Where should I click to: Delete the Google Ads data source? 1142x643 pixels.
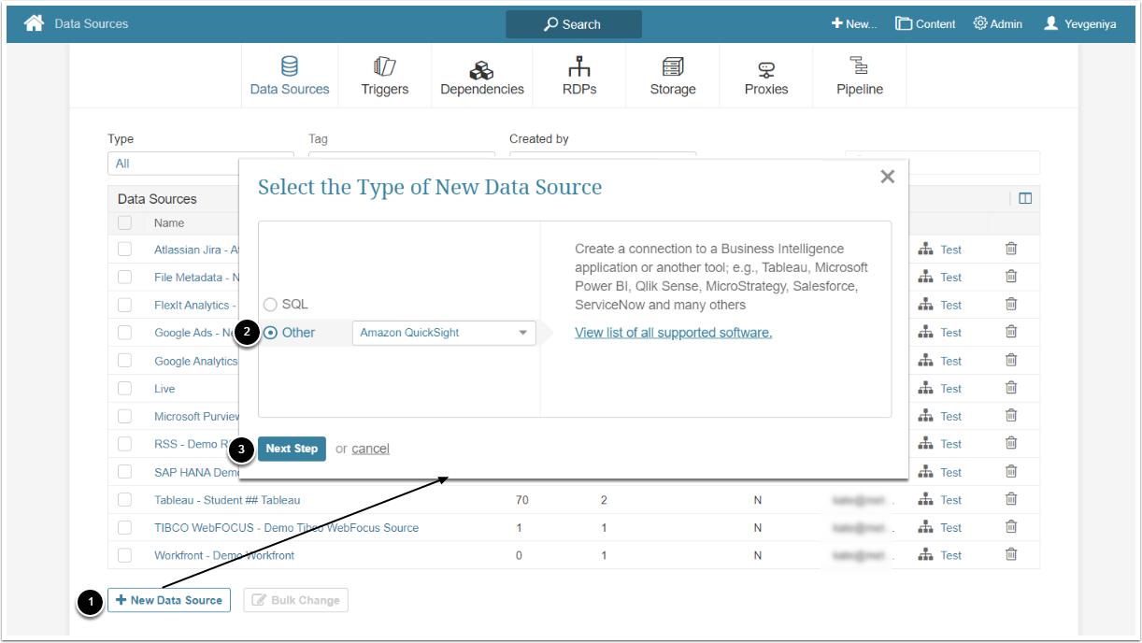tap(1011, 333)
